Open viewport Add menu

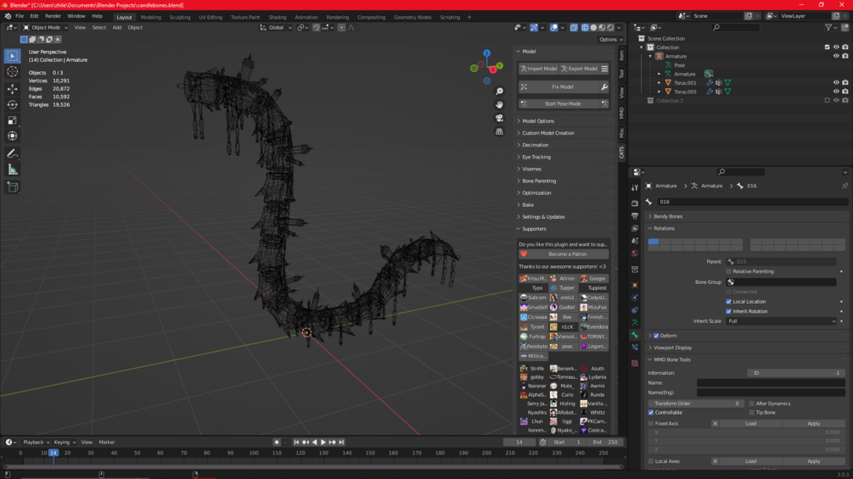tap(117, 27)
